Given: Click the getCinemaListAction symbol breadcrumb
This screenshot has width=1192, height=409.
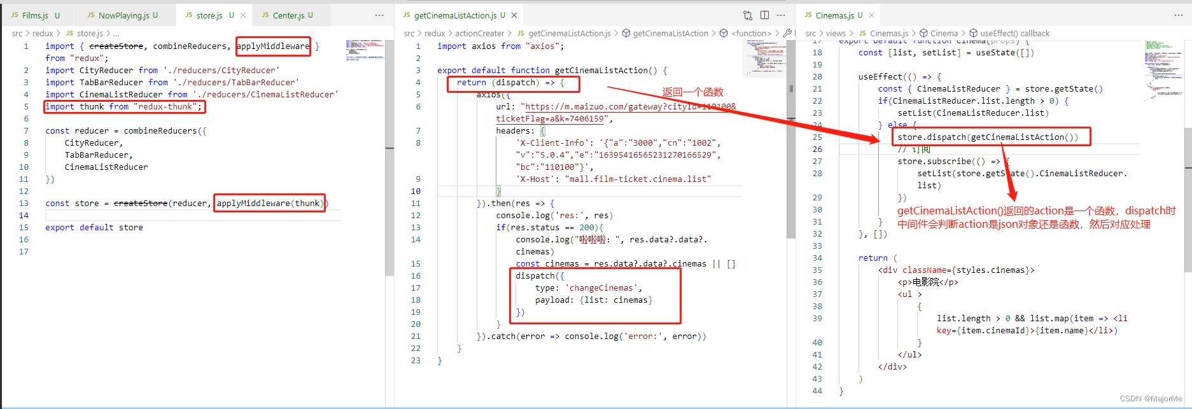Looking at the screenshot, I should click(665, 34).
